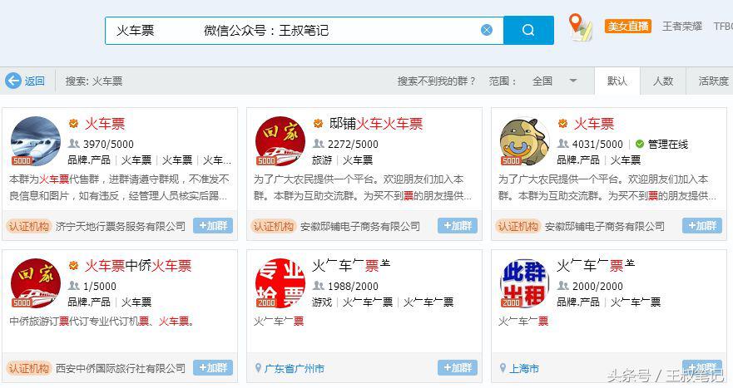Click the description 中侨旅游订票代订专业代订机票

(101, 322)
